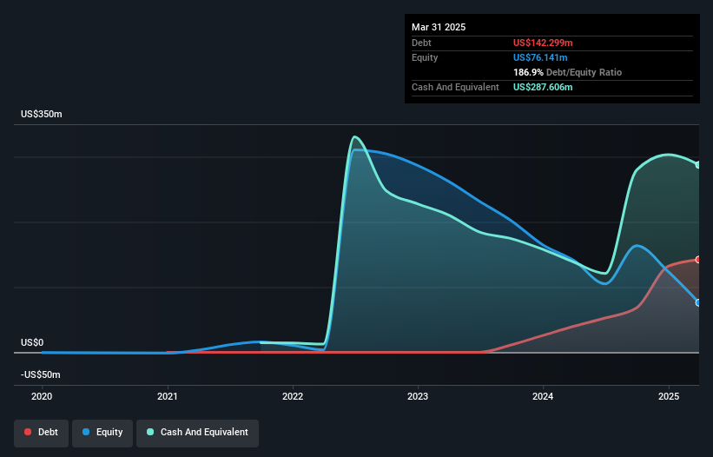This screenshot has width=713, height=457.
Task: Click the US$0 y-axis label
Action: pos(32,342)
